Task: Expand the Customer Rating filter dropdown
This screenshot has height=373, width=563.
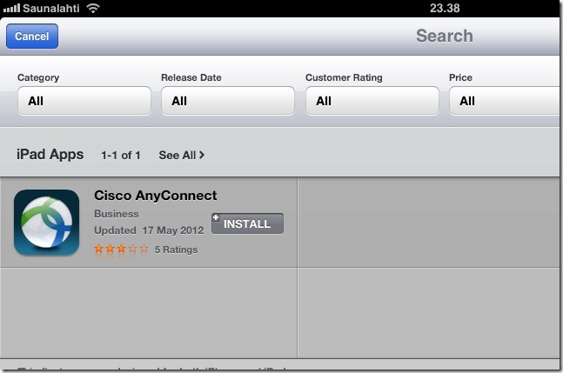Action: pyautogui.click(x=372, y=101)
